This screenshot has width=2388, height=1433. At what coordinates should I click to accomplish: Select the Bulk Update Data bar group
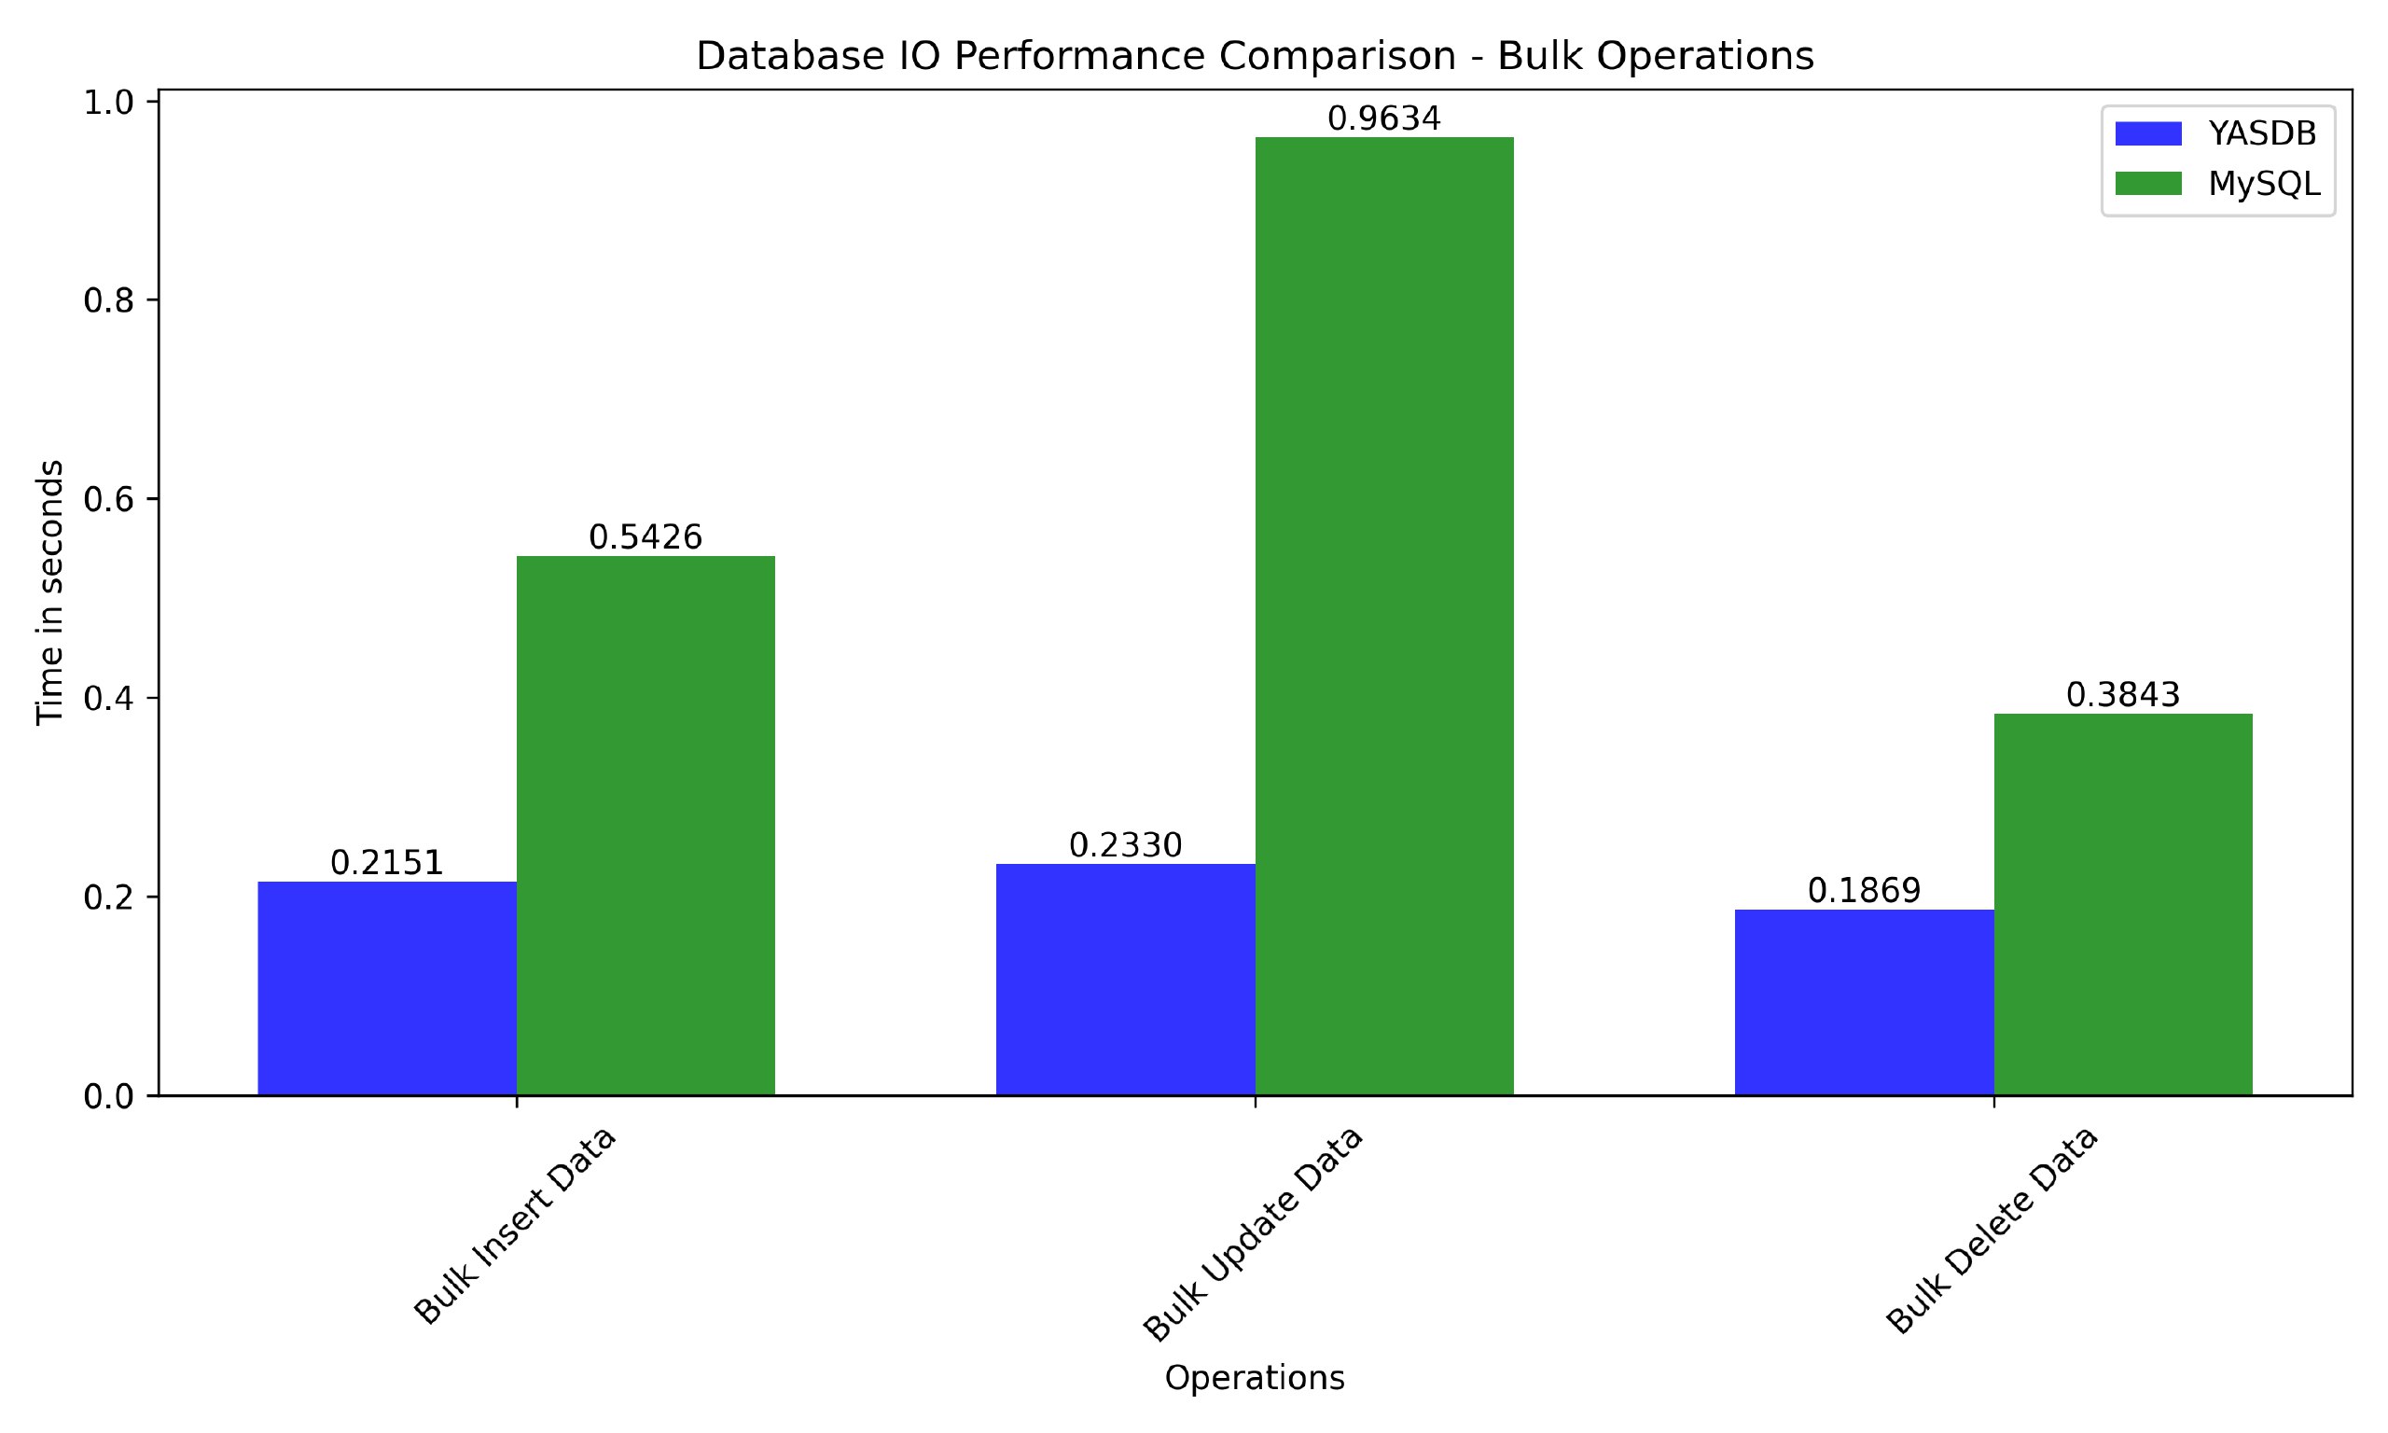point(1194,682)
